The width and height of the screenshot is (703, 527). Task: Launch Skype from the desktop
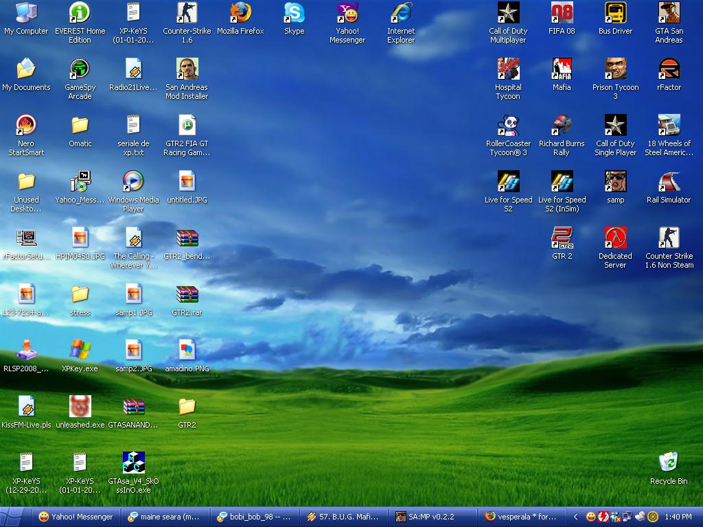[x=294, y=13]
